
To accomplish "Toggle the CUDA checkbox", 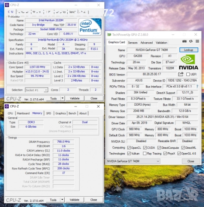I will (145, 147).
